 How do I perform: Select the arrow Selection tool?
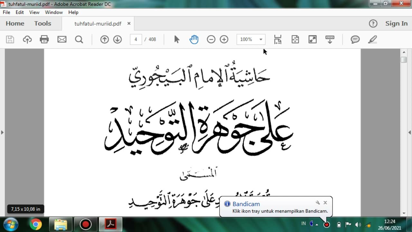click(177, 39)
